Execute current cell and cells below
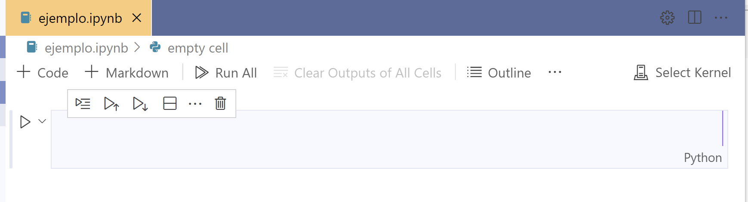 pyautogui.click(x=140, y=104)
